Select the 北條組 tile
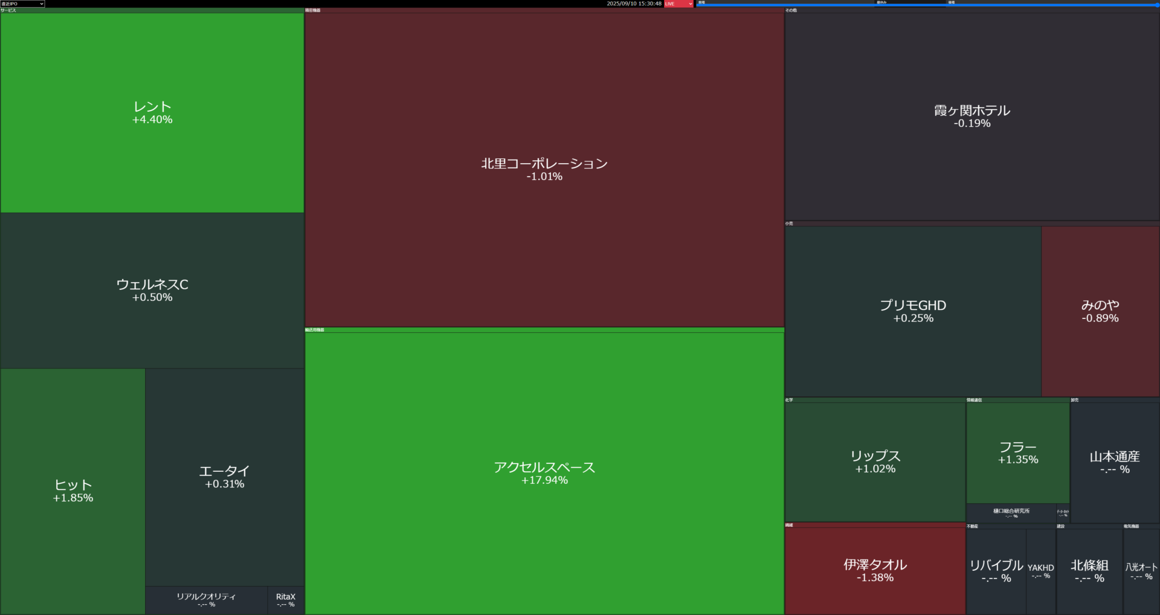Screen dimensions: 1160x615 (x=1089, y=572)
